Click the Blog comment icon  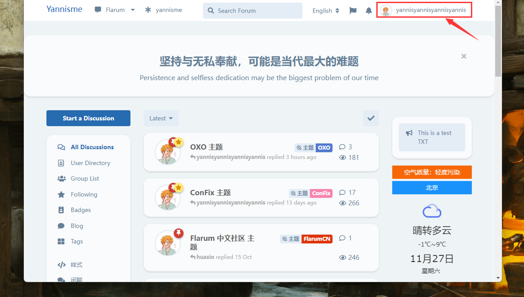tap(61, 226)
